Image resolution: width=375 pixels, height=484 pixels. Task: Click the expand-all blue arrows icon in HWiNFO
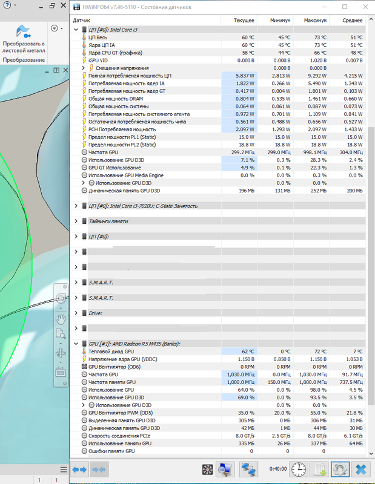[x=79, y=469]
